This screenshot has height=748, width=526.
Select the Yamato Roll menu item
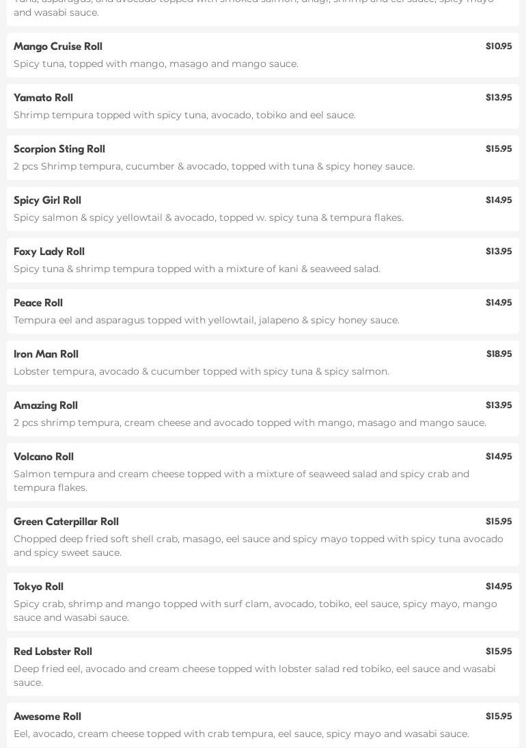(x=43, y=98)
